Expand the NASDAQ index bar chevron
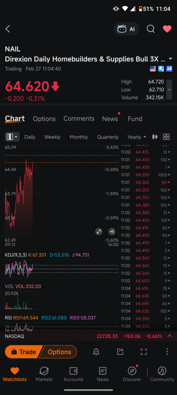Image resolution: width=177 pixels, height=395 pixels. tap(170, 336)
